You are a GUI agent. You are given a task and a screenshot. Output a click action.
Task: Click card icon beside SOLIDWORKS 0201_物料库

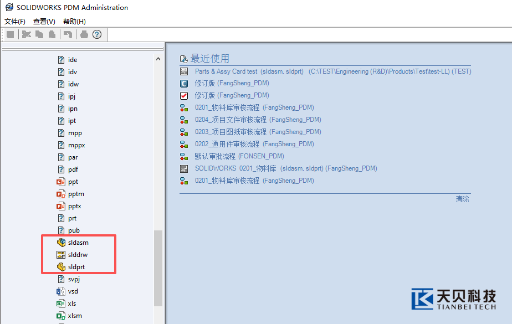184,168
